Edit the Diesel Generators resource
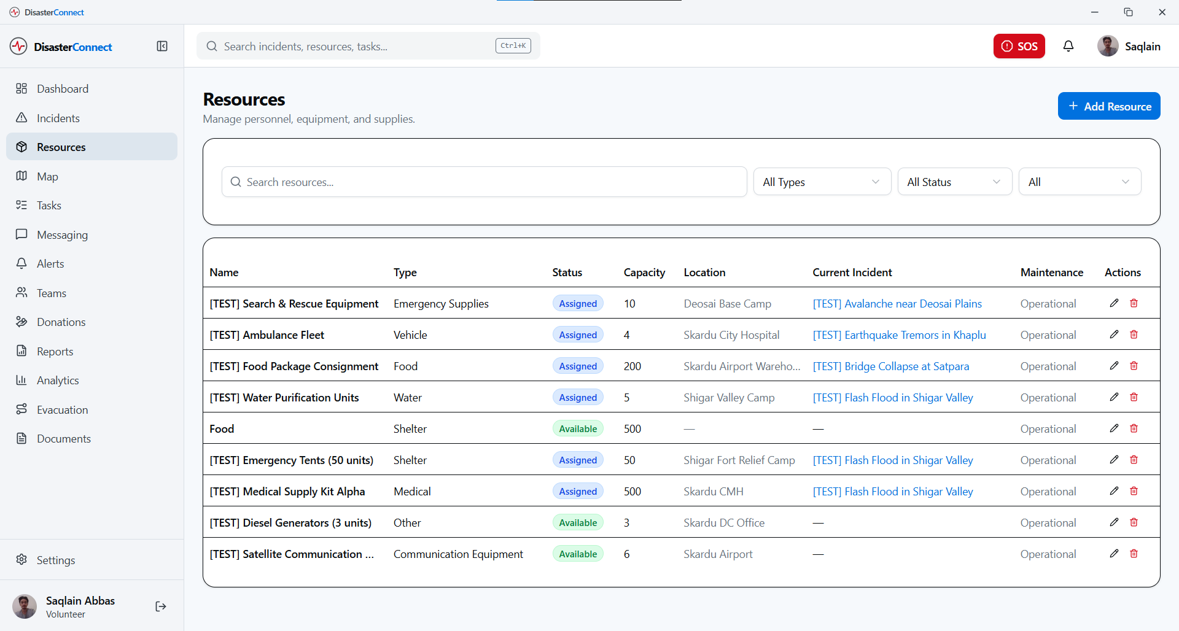This screenshot has height=631, width=1179. click(1114, 522)
